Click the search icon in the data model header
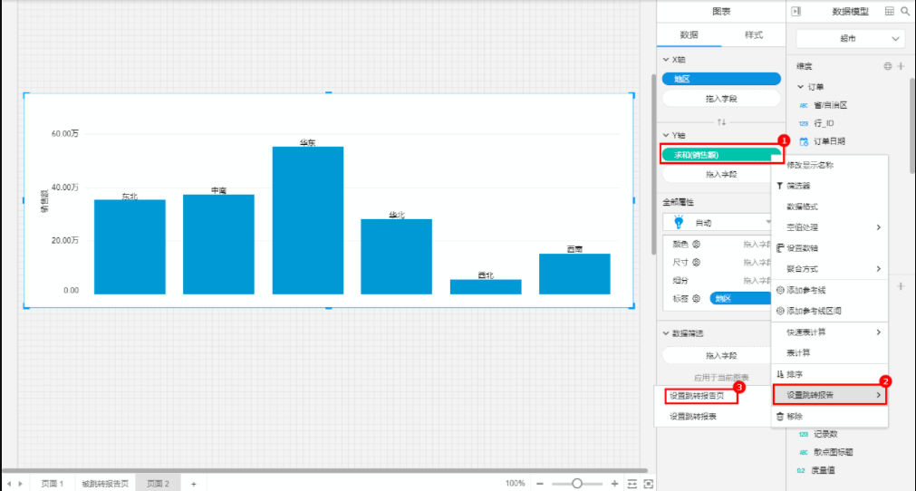Screen dimensions: 916x491 [x=905, y=11]
